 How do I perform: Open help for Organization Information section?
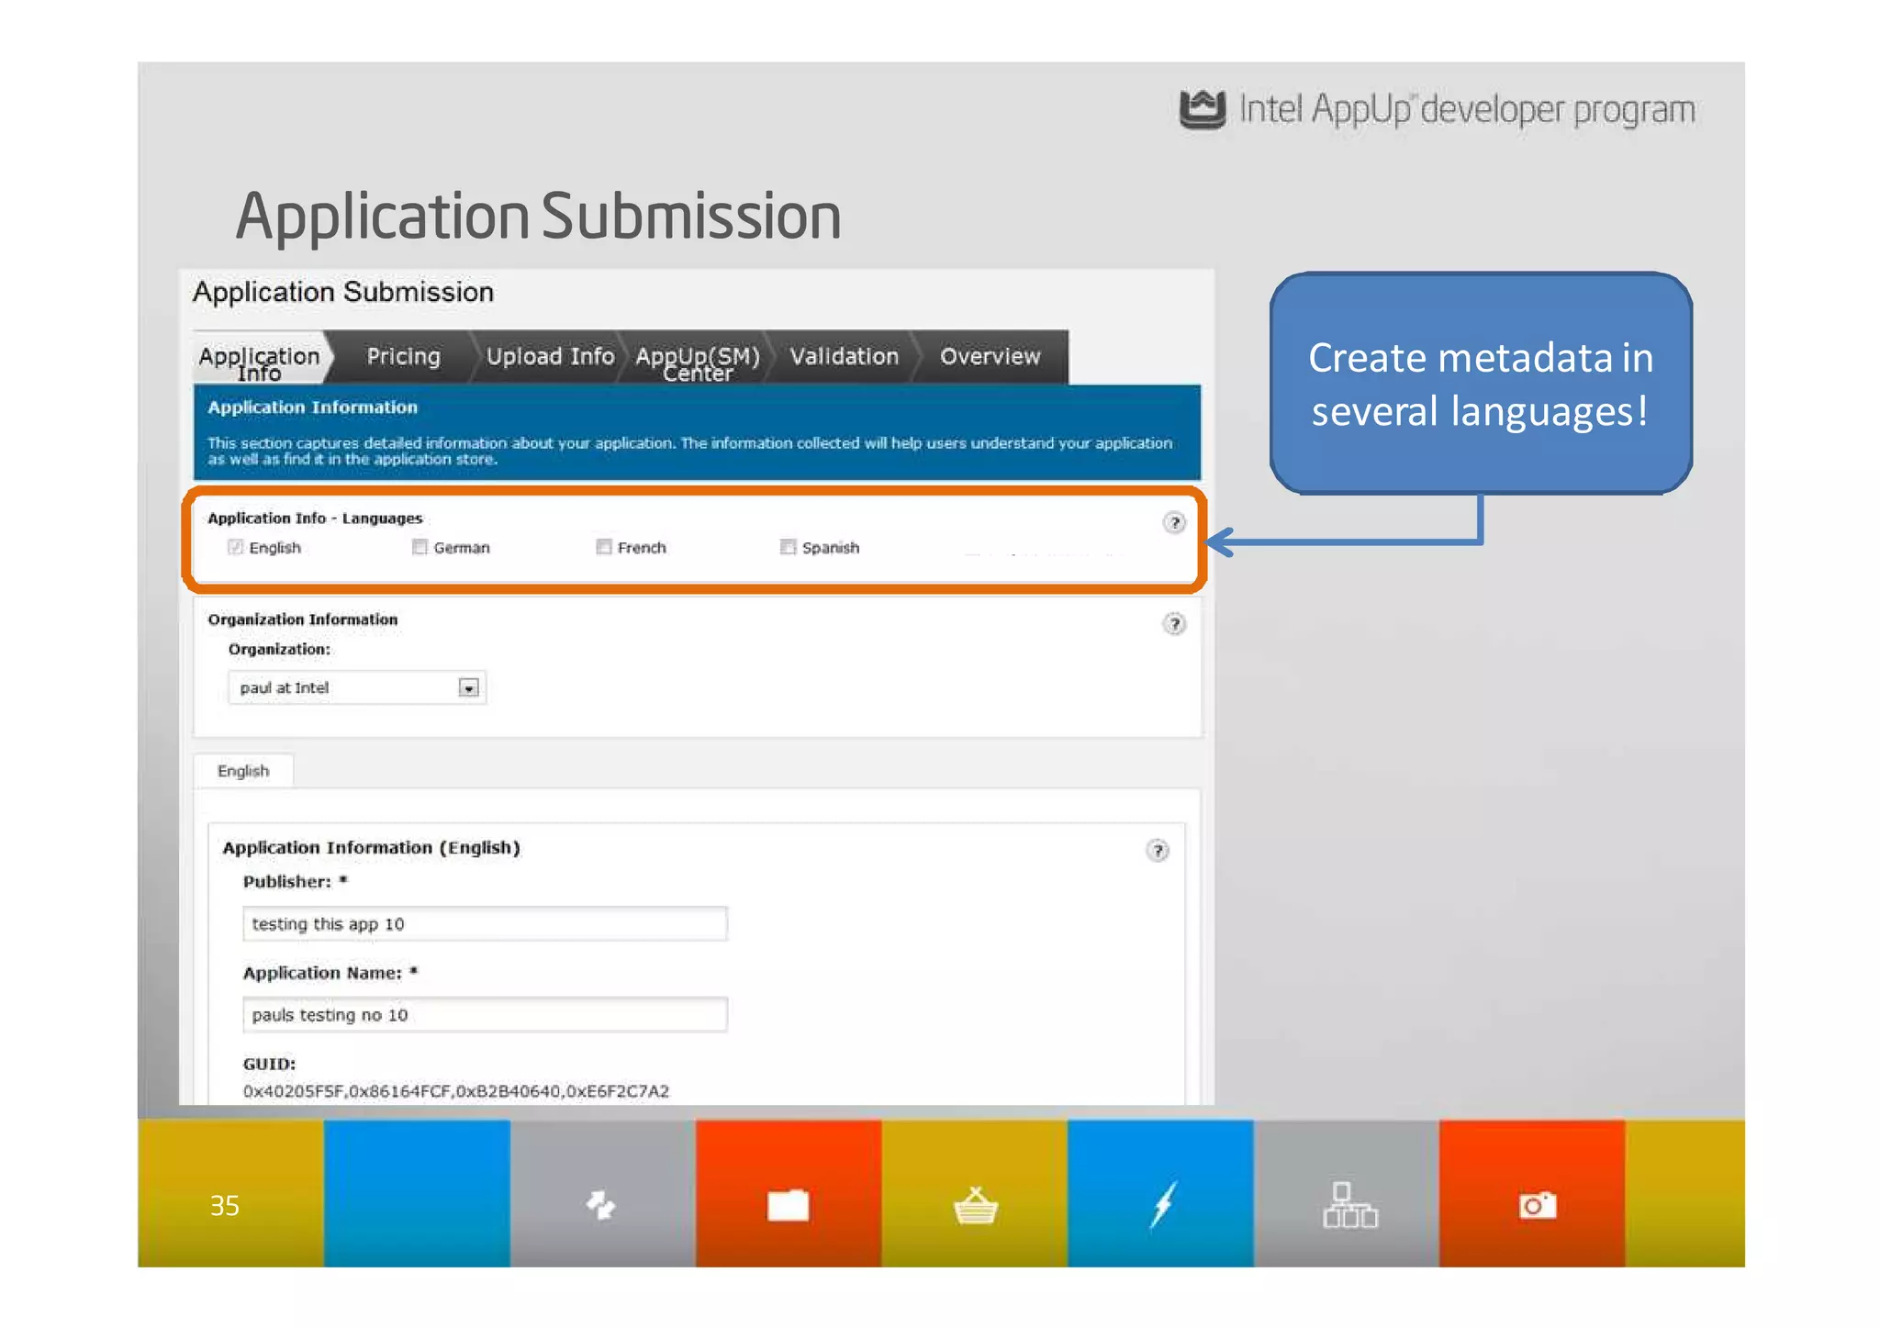tap(1173, 624)
